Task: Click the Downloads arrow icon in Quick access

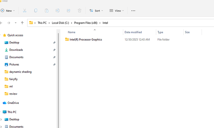Action: 6,50
